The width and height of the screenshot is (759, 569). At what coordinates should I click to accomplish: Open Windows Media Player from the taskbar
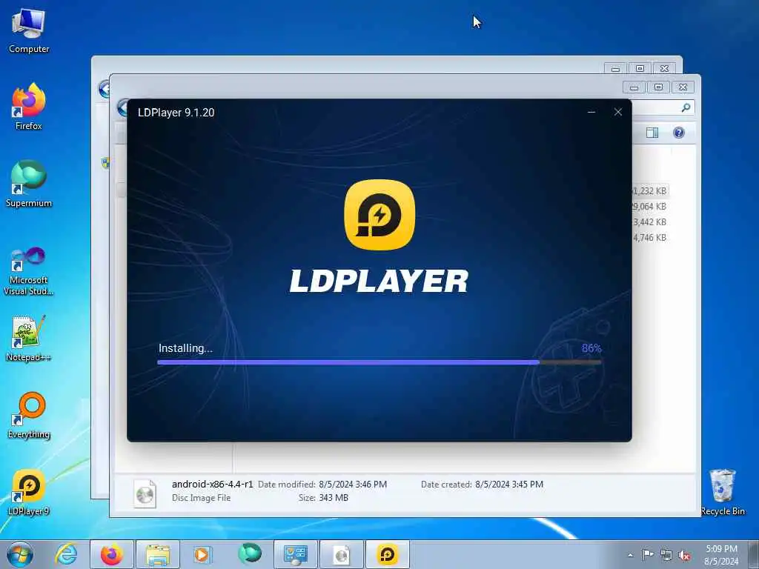pyautogui.click(x=202, y=554)
